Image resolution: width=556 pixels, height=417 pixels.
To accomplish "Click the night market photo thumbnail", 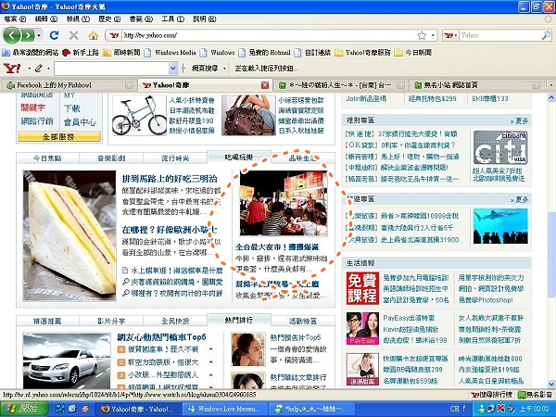I will pos(284,203).
